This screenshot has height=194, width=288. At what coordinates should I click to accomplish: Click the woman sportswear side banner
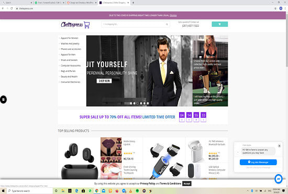click(210, 53)
